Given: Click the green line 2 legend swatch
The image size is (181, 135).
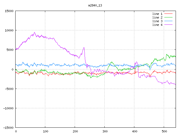Looking at the screenshot, I should [x=168, y=17].
